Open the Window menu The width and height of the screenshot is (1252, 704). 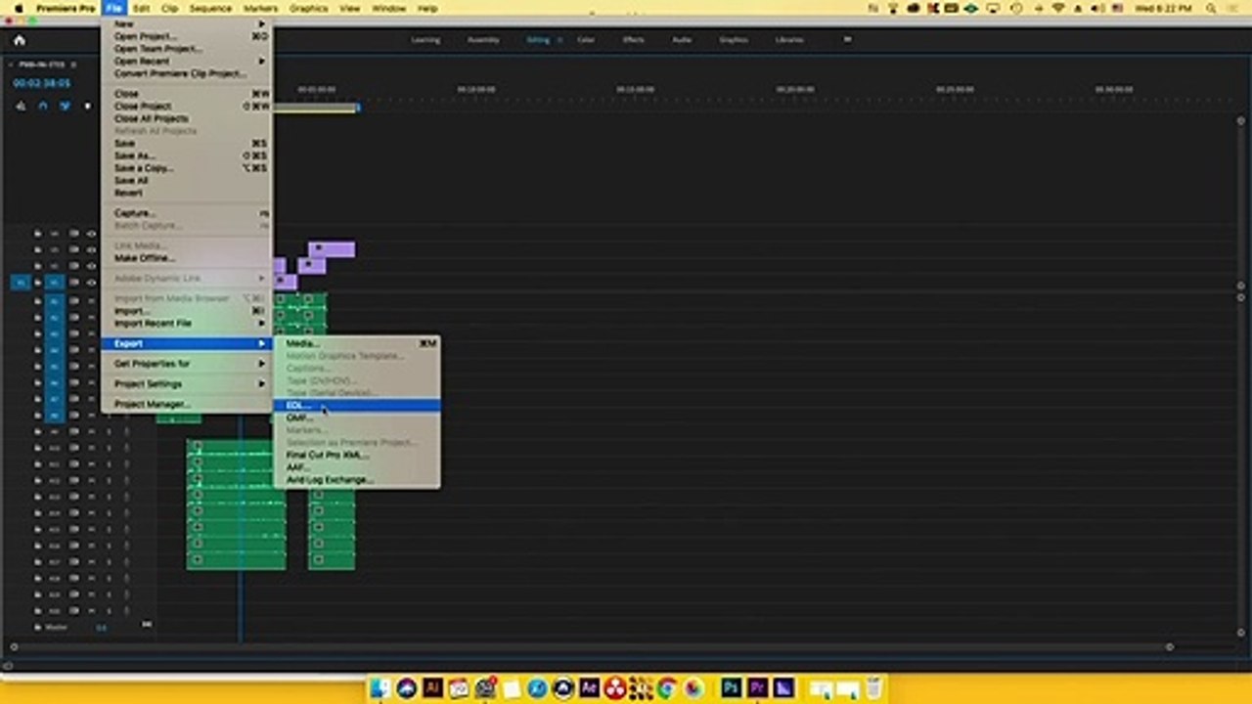pyautogui.click(x=389, y=8)
